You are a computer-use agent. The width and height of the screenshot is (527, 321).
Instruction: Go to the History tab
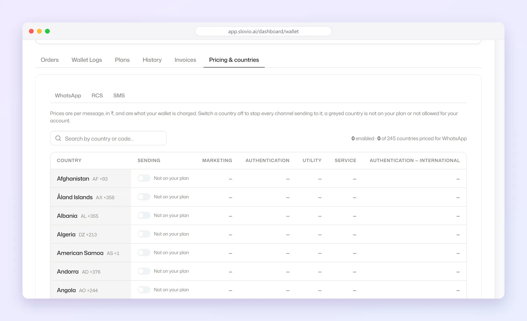click(152, 60)
